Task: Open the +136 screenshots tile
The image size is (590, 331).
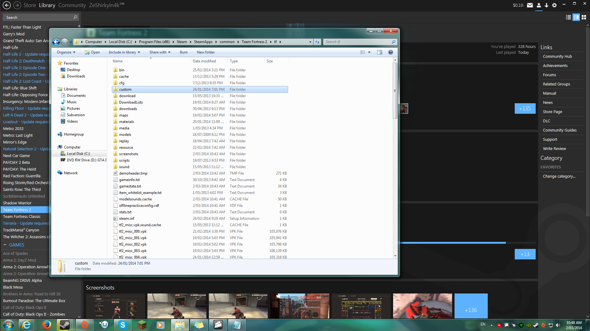Action: click(x=471, y=306)
